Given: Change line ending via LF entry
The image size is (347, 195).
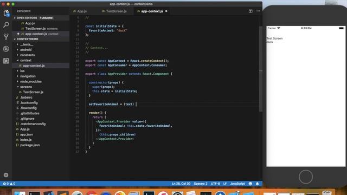Looking at the screenshot, I should tap(225, 184).
